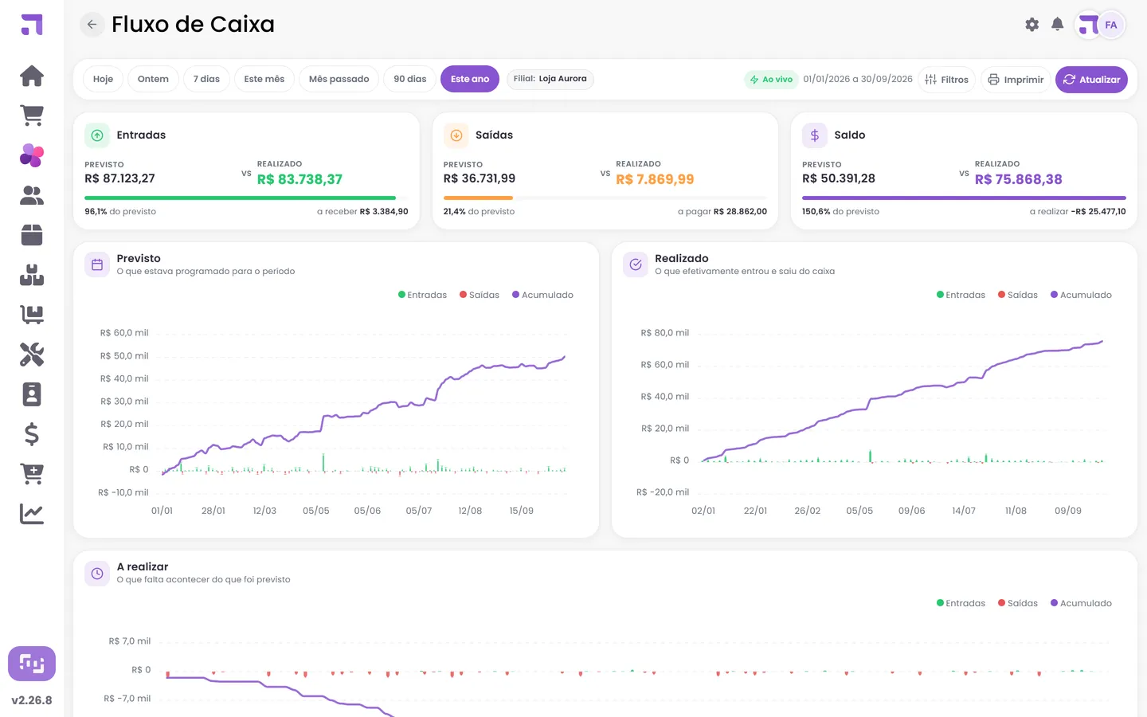Open the ID badge icon in the sidebar
Screen dimensions: 1147x717
point(32,394)
